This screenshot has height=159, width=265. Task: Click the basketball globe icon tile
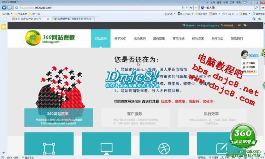(x=164, y=144)
